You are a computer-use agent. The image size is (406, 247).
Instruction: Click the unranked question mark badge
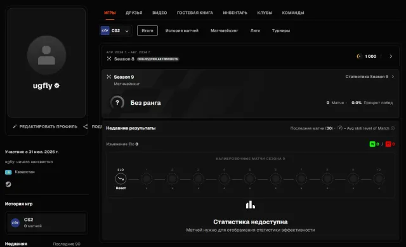[x=117, y=103]
